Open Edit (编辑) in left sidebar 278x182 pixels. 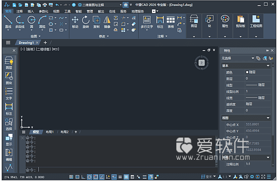point(9,155)
